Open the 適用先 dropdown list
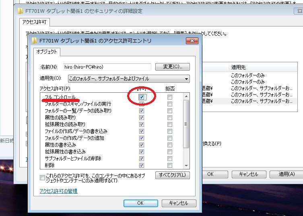303x216 pixels. (128, 79)
